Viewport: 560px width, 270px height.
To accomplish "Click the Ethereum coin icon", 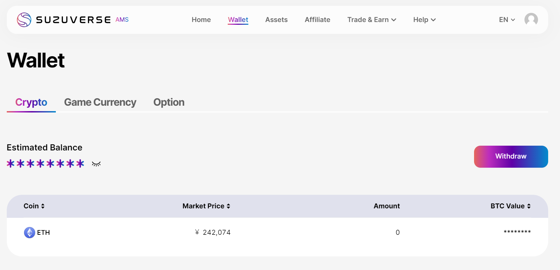I will tap(29, 232).
